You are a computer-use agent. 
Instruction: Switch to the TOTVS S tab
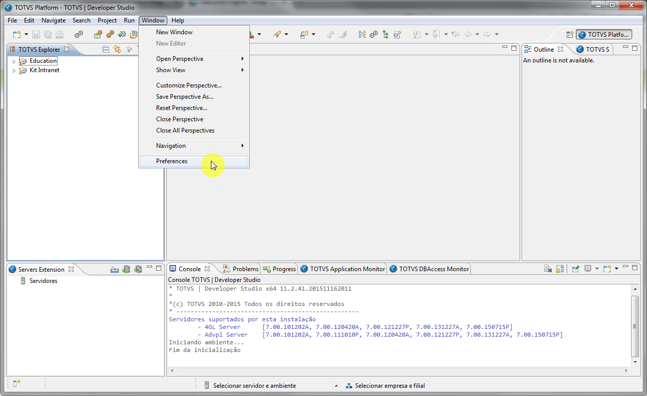593,50
